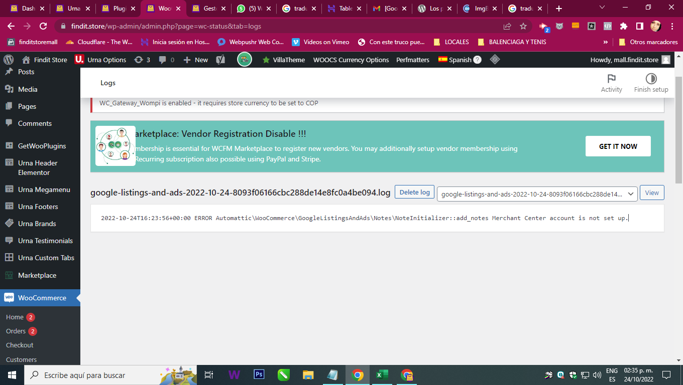Open VillaTheme in the admin bar

point(283,60)
